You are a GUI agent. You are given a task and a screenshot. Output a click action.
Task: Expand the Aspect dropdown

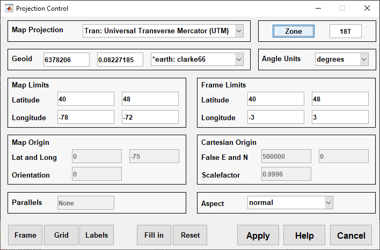290,203
